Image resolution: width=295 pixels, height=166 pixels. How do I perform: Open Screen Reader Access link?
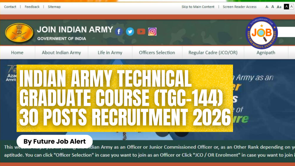tap(239, 7)
